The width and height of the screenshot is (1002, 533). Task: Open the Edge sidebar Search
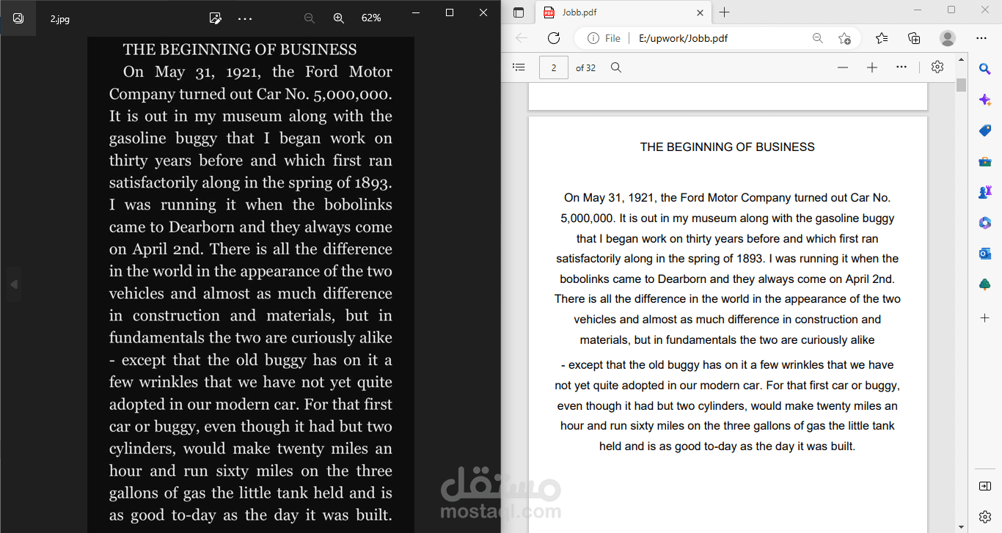pyautogui.click(x=985, y=69)
